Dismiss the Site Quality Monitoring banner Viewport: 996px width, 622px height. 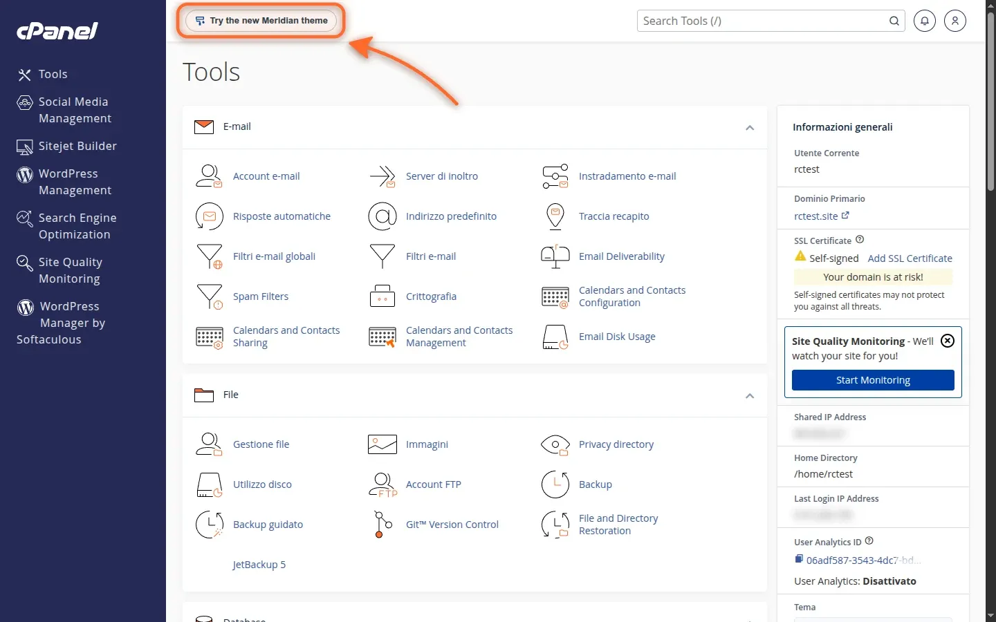[x=948, y=341]
